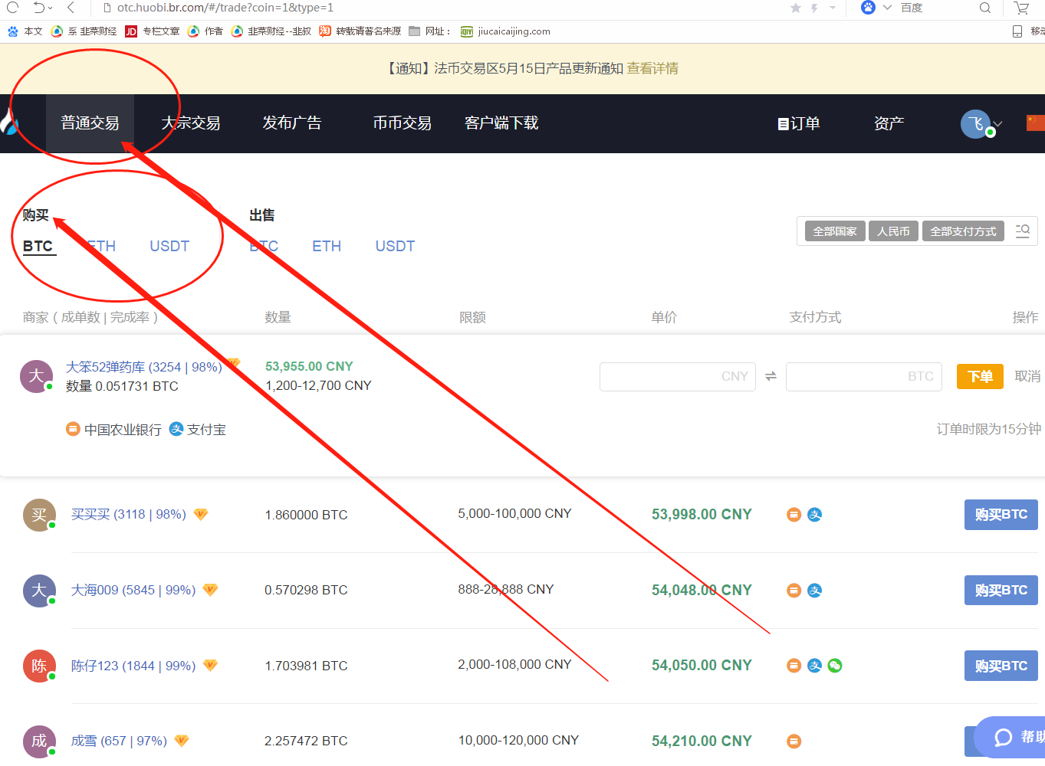Click the 中国农业银行 bank card icon
Image resolution: width=1045 pixels, height=766 pixels.
click(73, 429)
